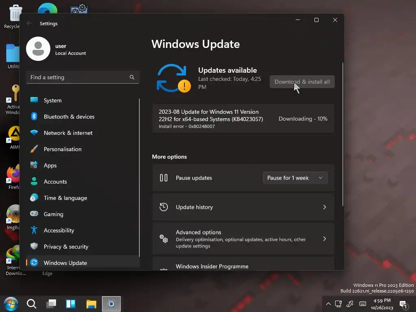Click the Downloading - 10% status
This screenshot has width=416, height=312.
click(x=303, y=119)
